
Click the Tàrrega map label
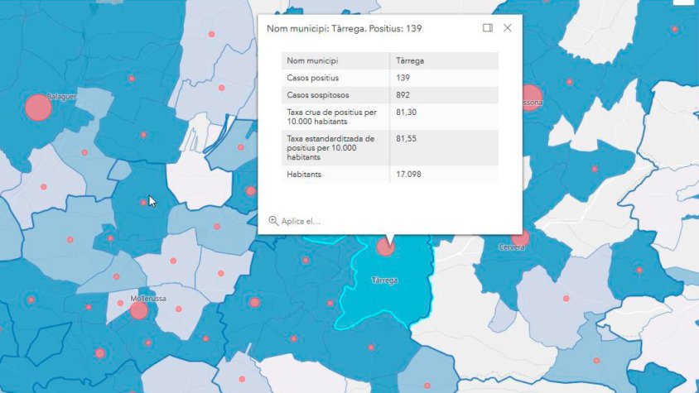384,280
